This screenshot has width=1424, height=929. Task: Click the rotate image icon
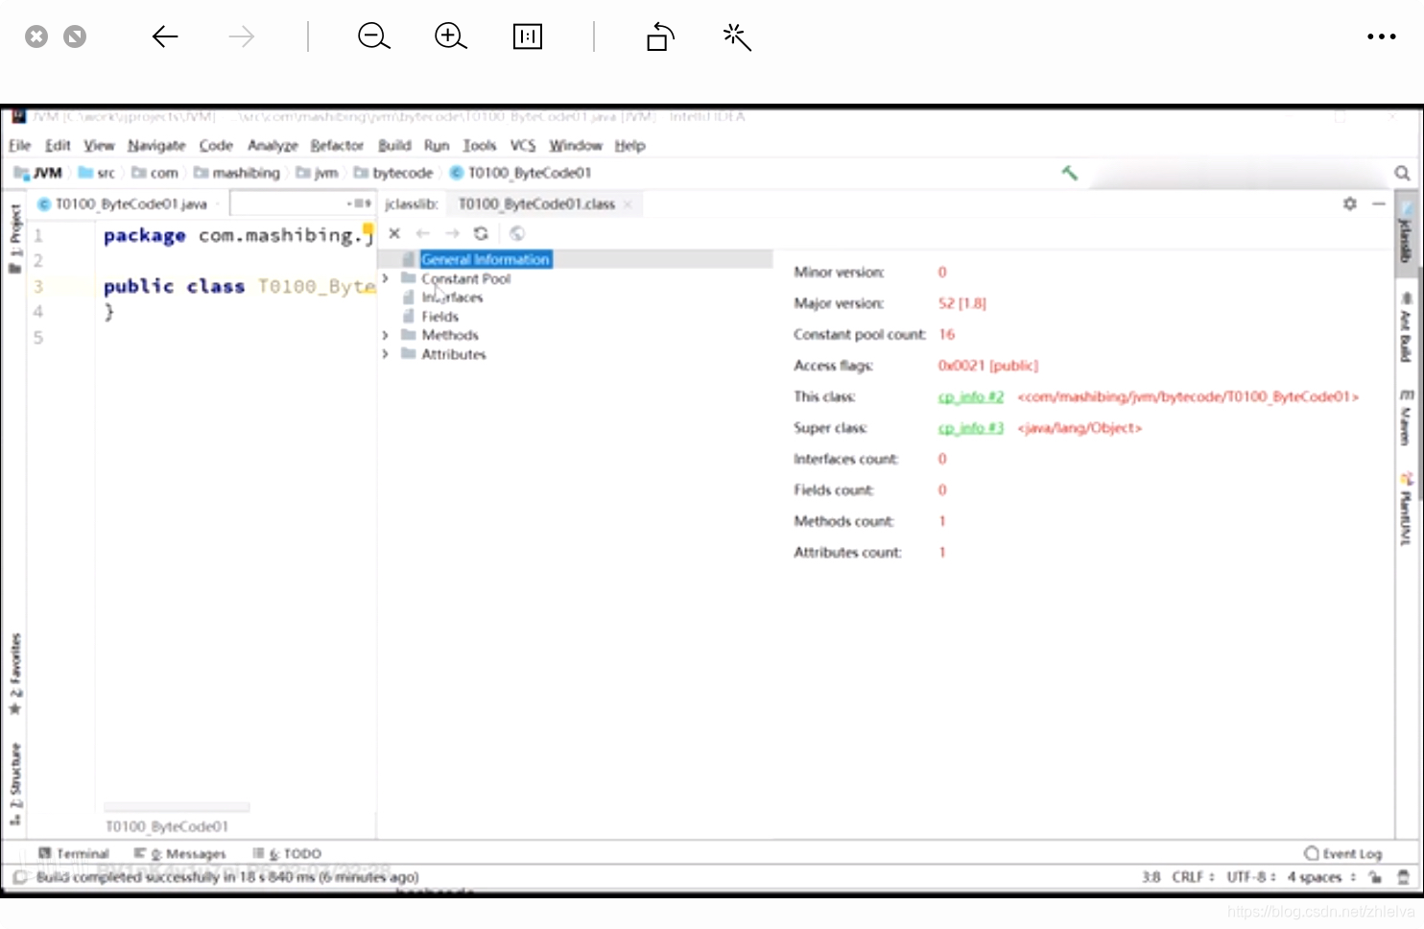tap(660, 36)
